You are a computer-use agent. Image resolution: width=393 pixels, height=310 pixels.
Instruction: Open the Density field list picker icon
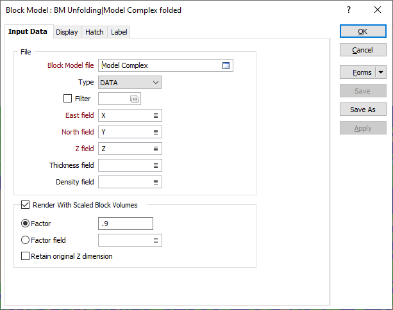pos(156,182)
